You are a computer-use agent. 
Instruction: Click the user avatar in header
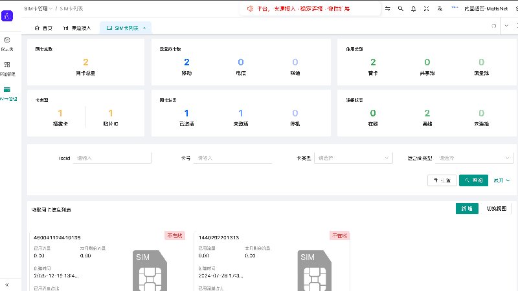(455, 8)
